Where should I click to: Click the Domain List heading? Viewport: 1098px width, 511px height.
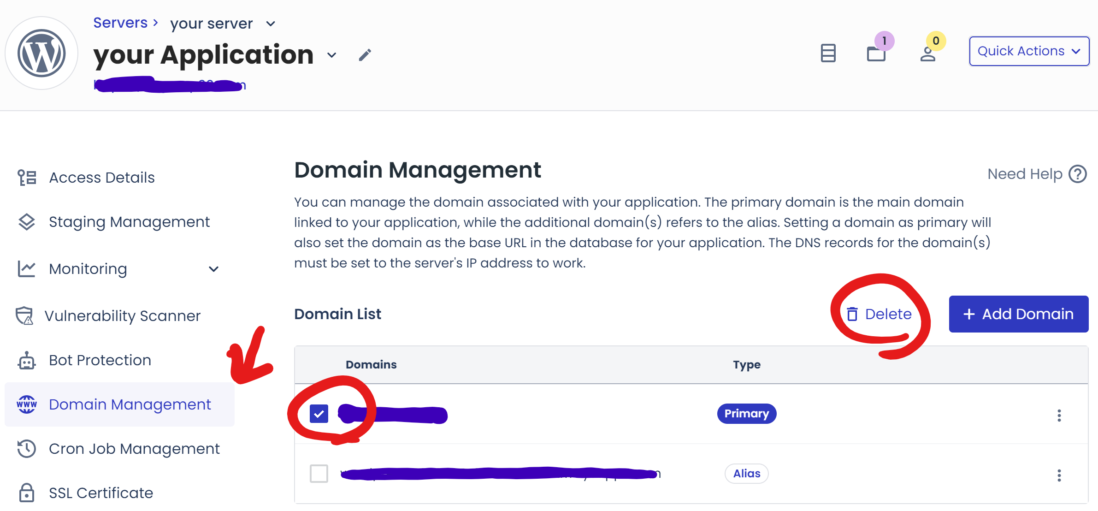tap(337, 314)
